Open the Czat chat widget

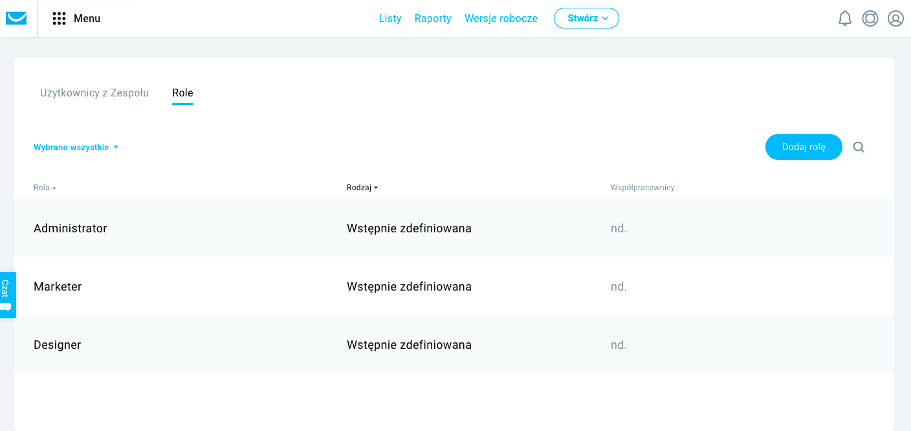click(7, 294)
